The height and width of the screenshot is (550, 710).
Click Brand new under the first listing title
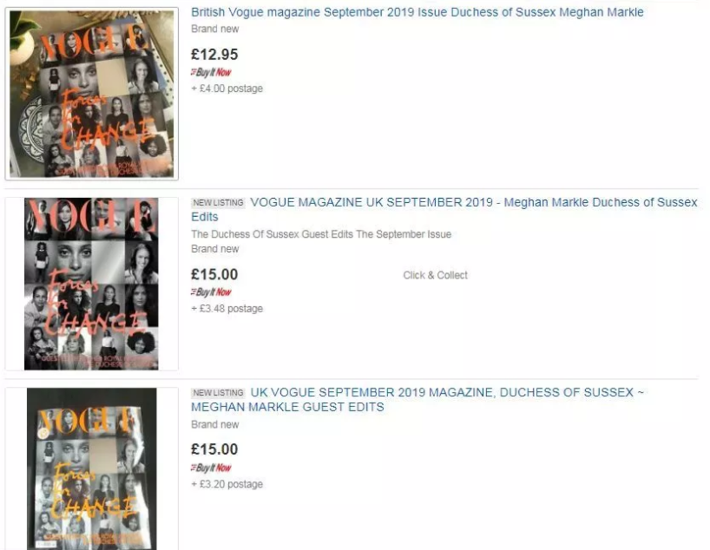215,29
